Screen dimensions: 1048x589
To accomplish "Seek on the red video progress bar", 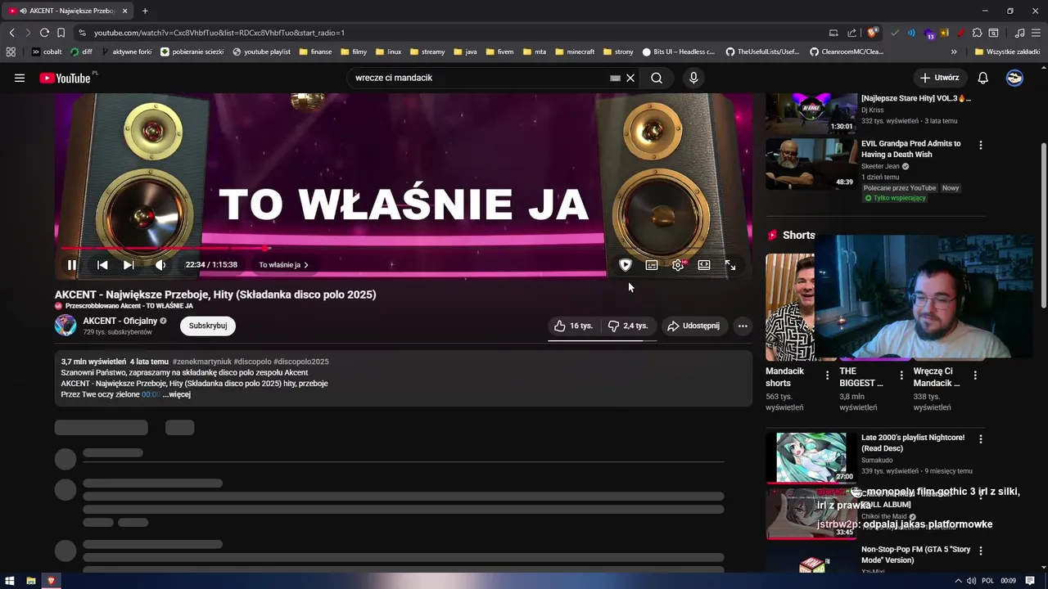I will (405, 248).
